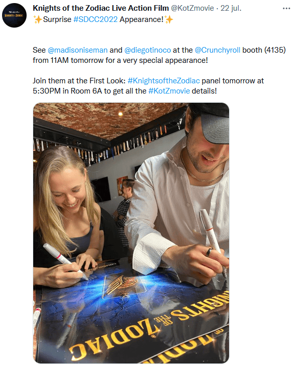Open the @diegotinoco mention
This screenshot has height=365, width=293.
[x=148, y=50]
